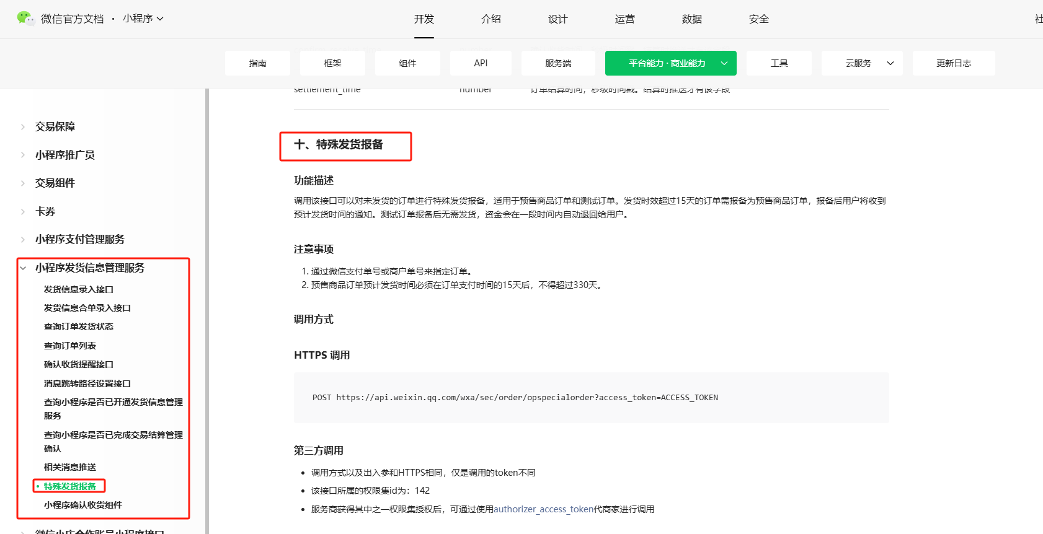Open 小程序确认收货组件 in sidebar

click(x=83, y=505)
